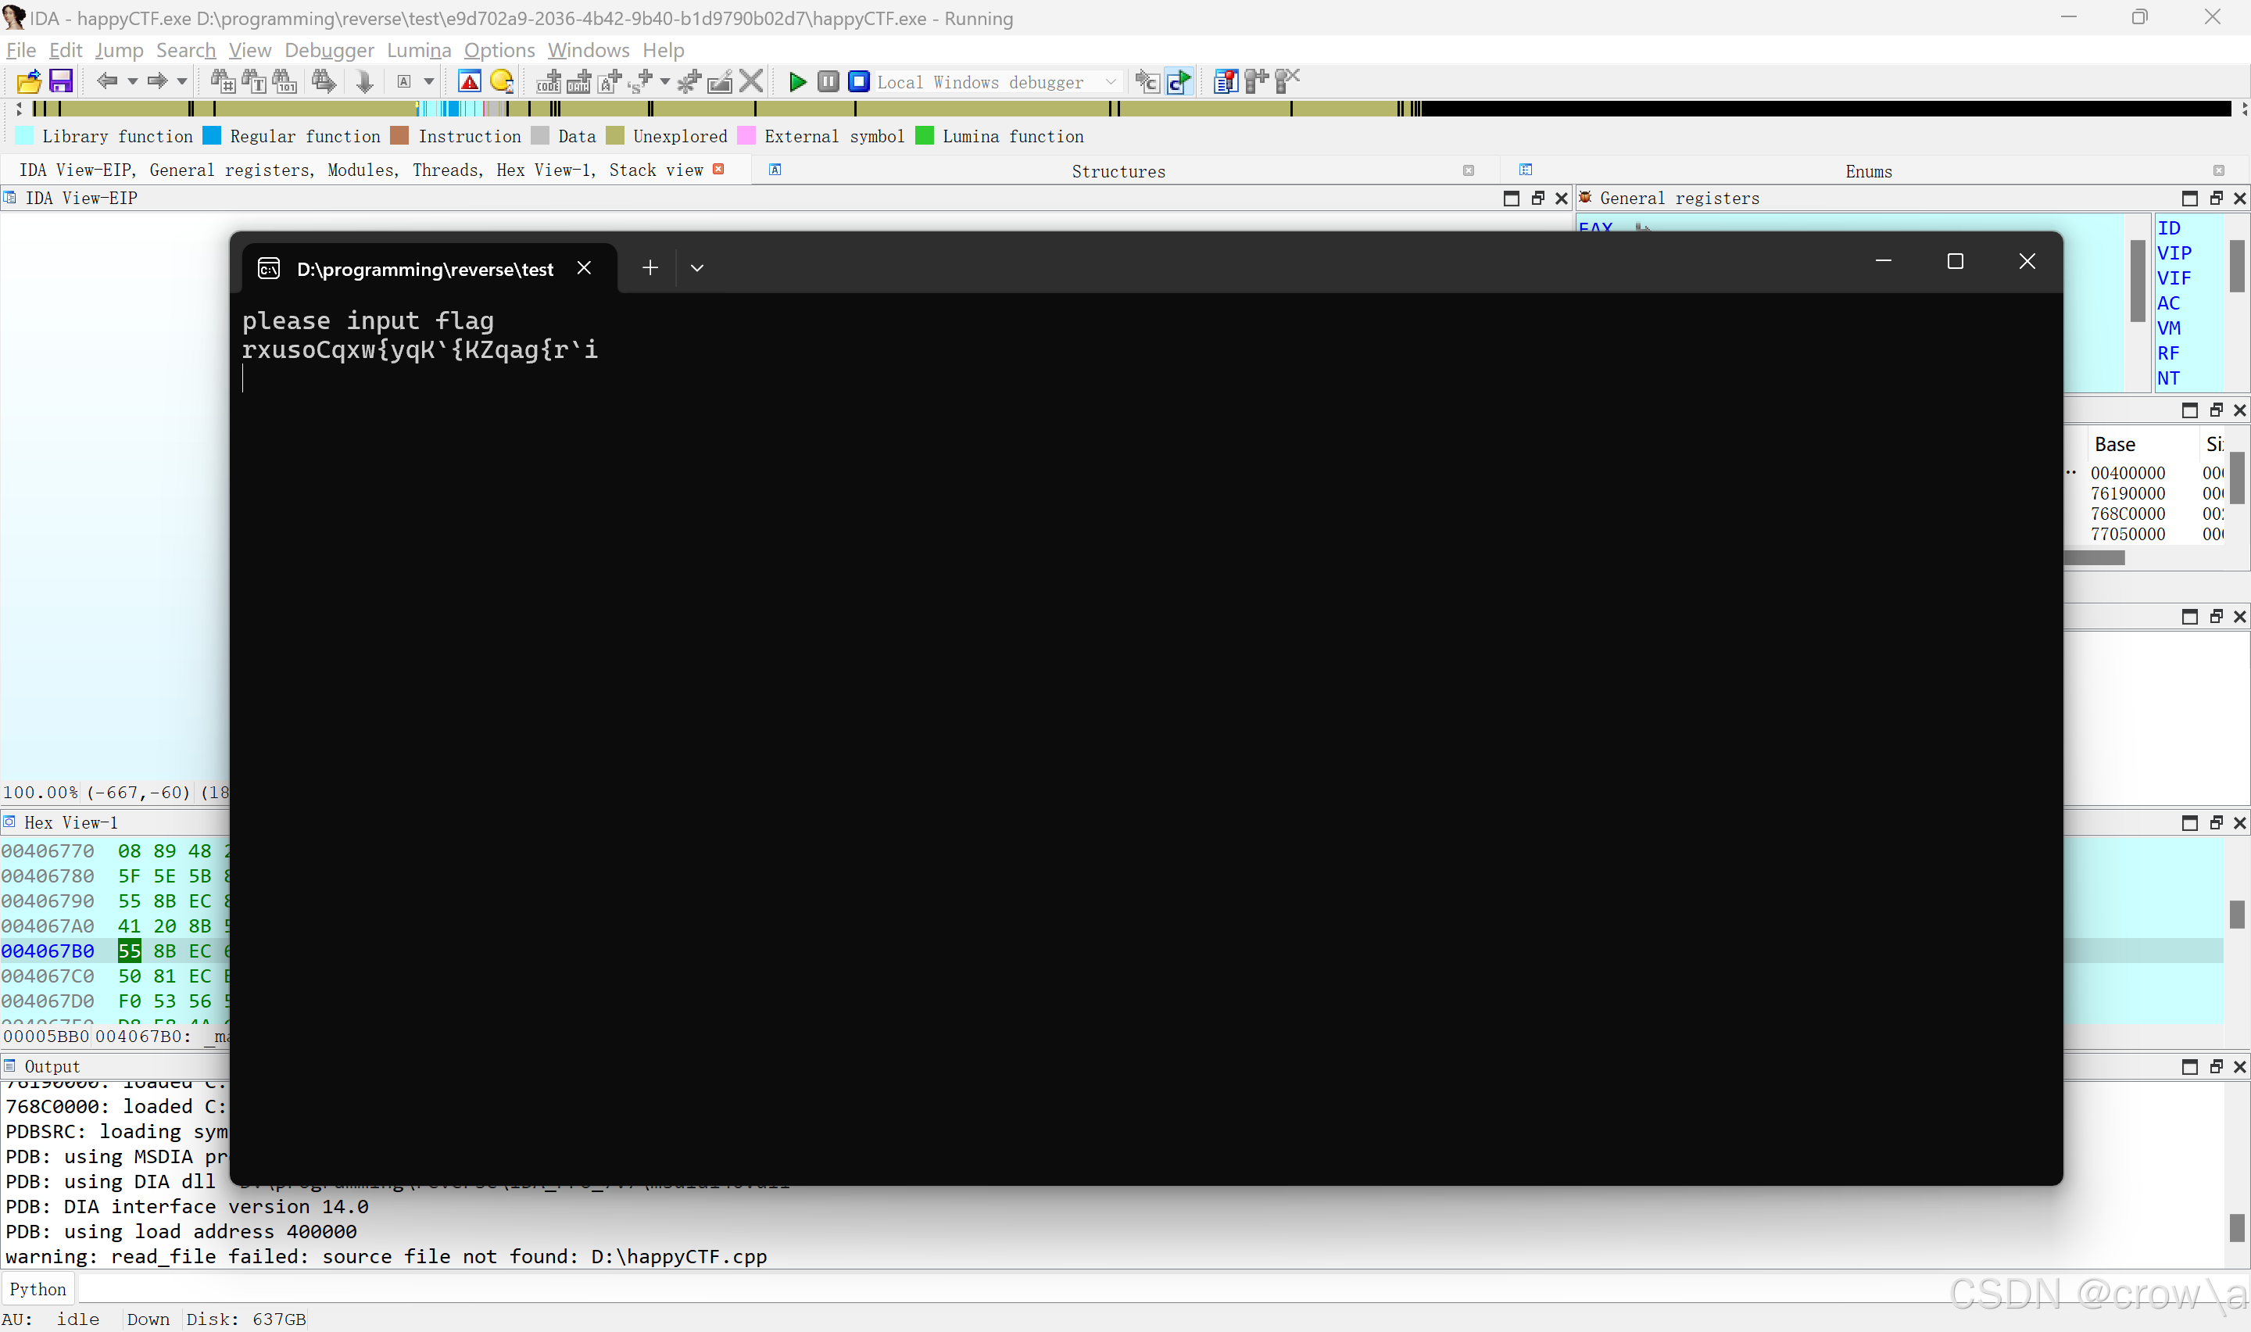Image resolution: width=2251 pixels, height=1332 pixels.
Task: Switch to the Enums tab
Action: [1868, 170]
